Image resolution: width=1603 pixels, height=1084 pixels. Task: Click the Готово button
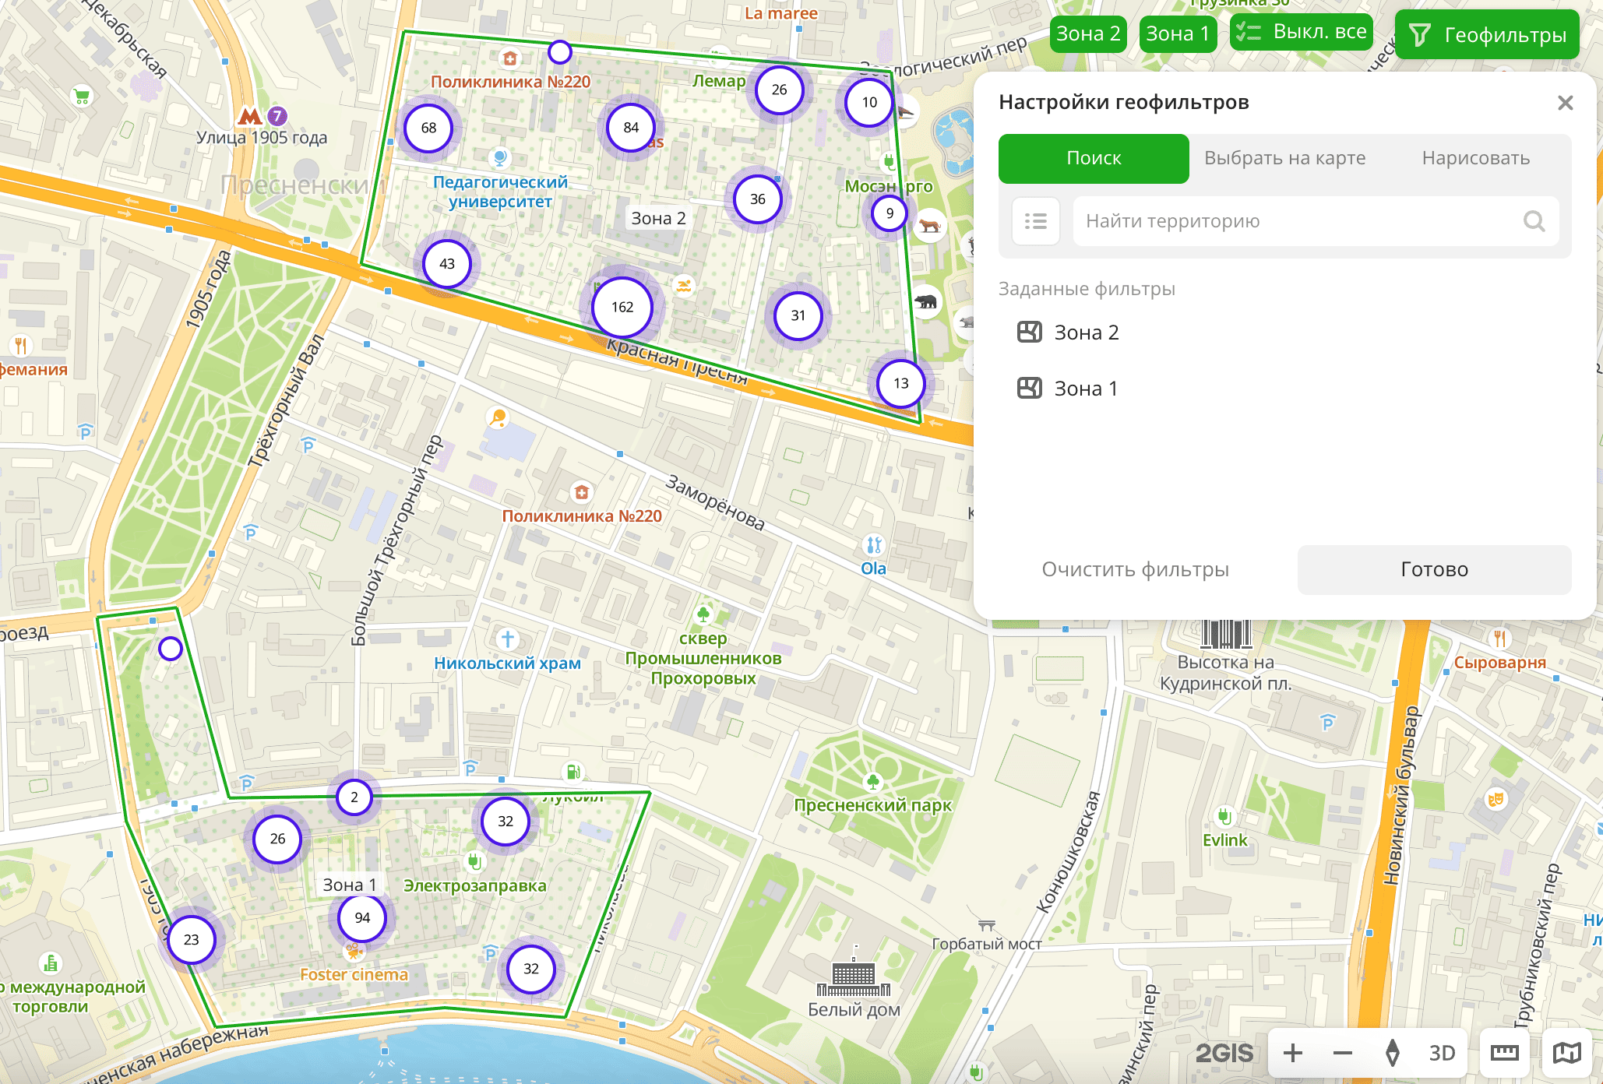(x=1433, y=569)
